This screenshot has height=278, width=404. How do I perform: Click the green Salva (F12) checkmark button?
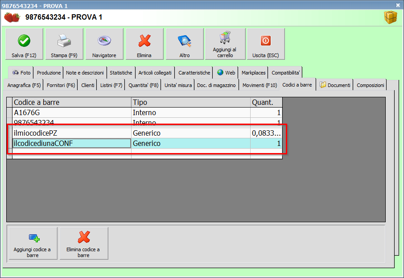click(24, 44)
